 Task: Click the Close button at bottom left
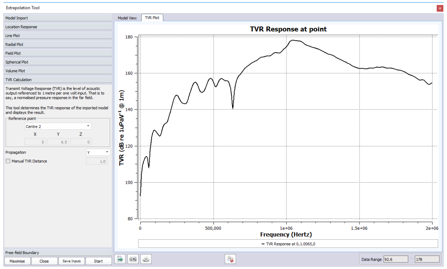pyautogui.click(x=44, y=261)
